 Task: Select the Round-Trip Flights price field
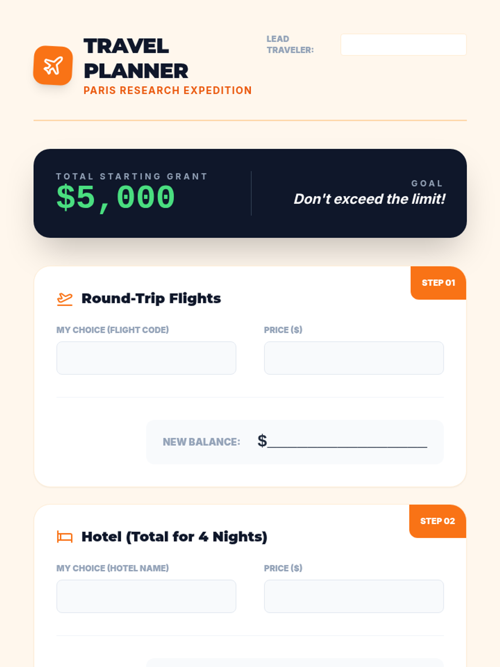click(x=354, y=358)
